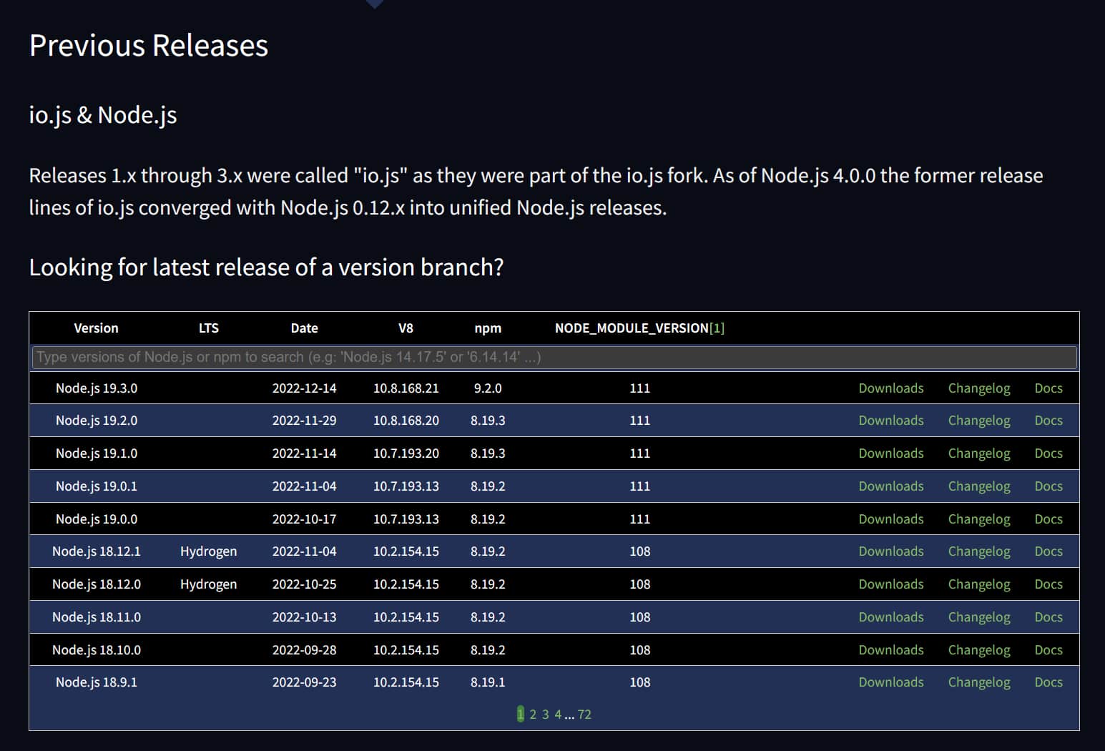Open Docs for Node.js 18.11.0
1105x751 pixels.
pyautogui.click(x=1048, y=617)
